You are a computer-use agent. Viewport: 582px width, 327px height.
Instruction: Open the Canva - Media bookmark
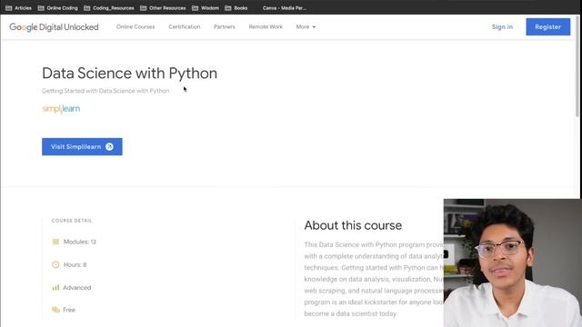coord(285,8)
